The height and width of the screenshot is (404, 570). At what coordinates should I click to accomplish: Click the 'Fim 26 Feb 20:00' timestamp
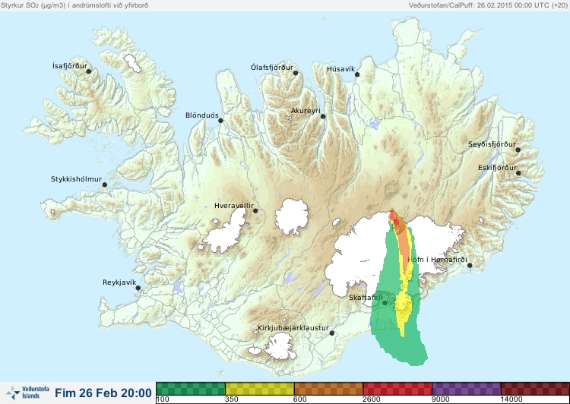point(103,393)
